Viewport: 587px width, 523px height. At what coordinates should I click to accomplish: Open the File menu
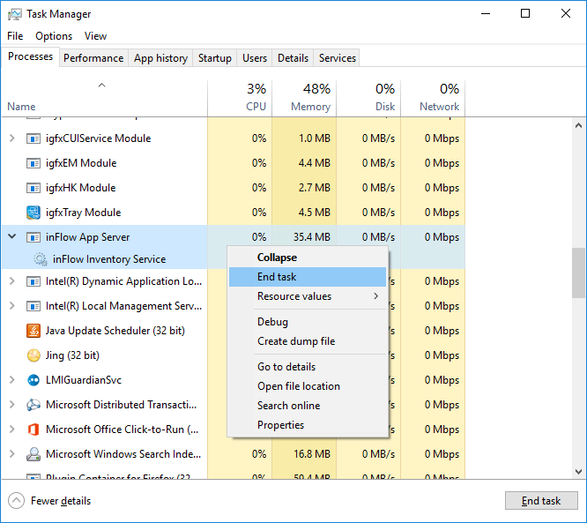[x=15, y=36]
